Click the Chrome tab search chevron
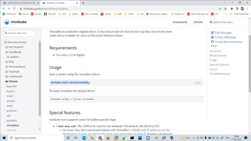Screen dimensions: 251x141 pos(225,3)
